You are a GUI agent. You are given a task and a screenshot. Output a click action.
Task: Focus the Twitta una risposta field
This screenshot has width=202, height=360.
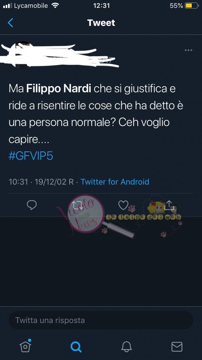[x=101, y=320]
